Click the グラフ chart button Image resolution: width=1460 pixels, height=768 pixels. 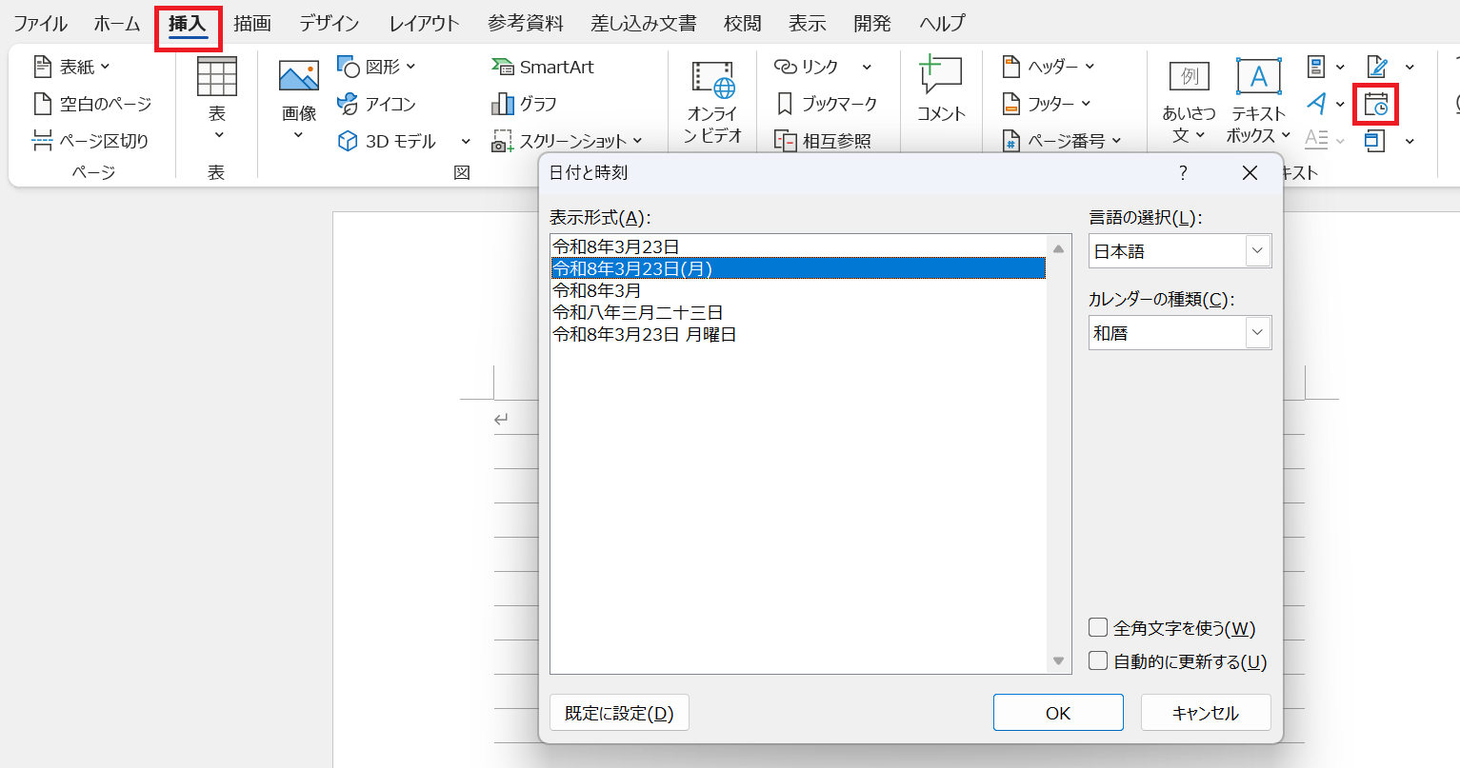[x=524, y=104]
